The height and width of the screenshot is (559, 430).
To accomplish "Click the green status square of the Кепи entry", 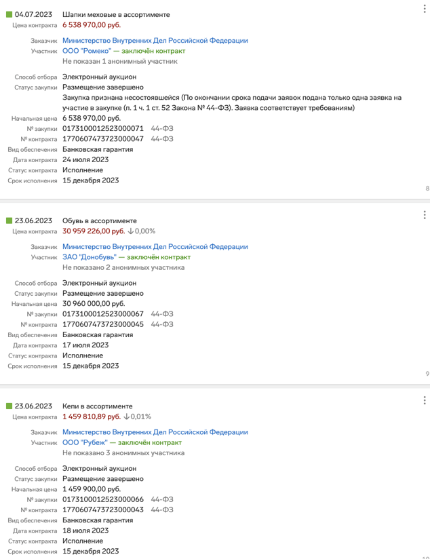I will click(x=9, y=406).
